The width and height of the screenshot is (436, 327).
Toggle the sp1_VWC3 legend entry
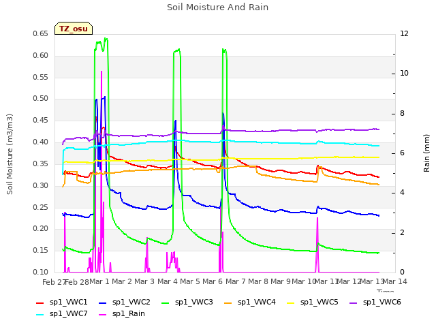(187, 302)
